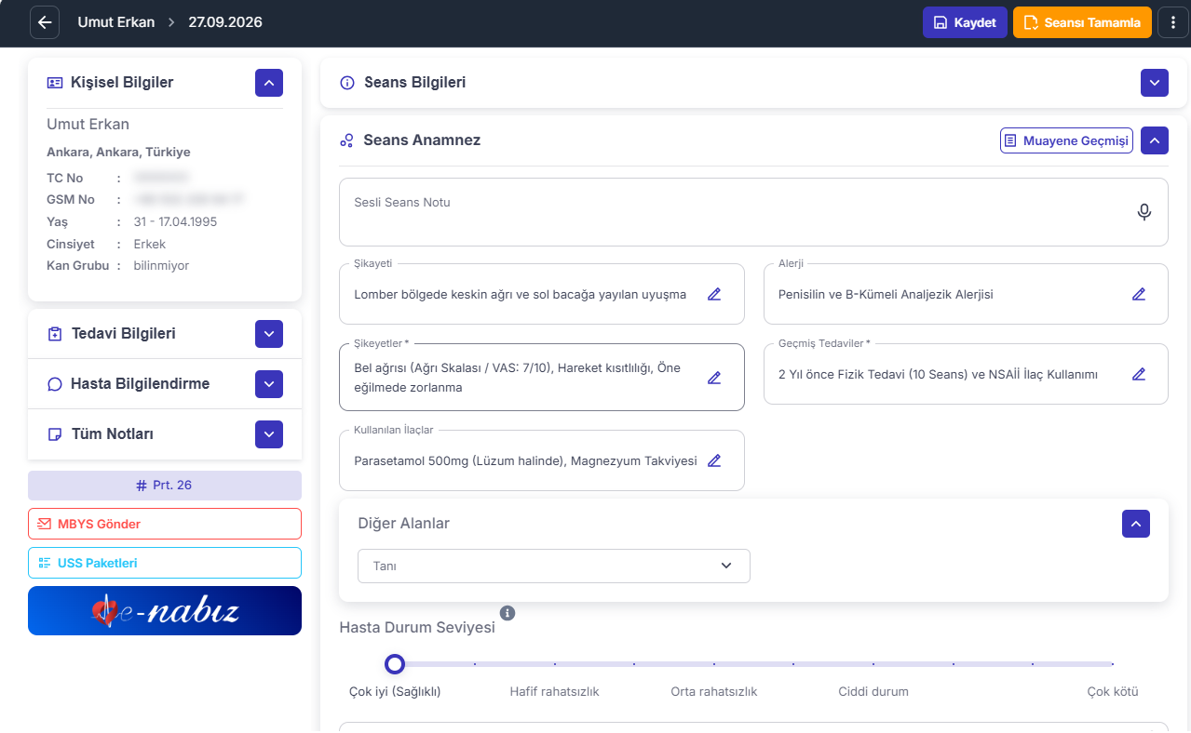Expand the Seans Bilgileri panel
The width and height of the screenshot is (1191, 733).
tap(1155, 83)
